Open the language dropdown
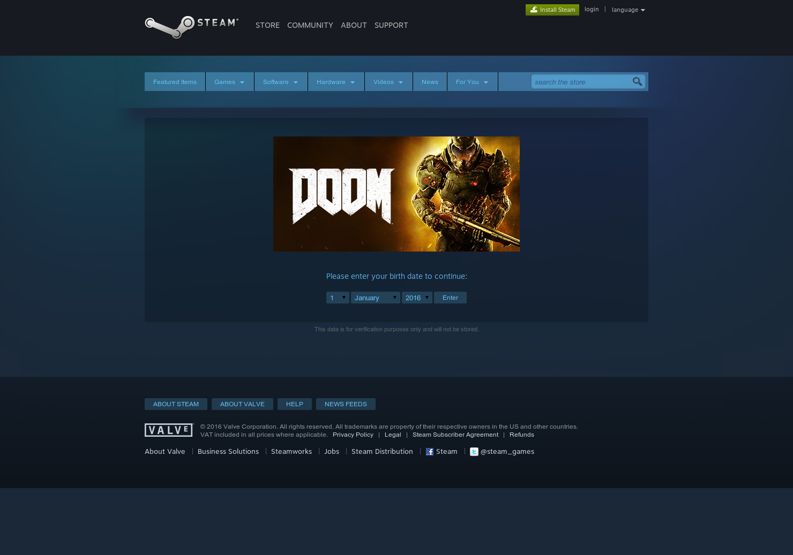 coord(627,10)
